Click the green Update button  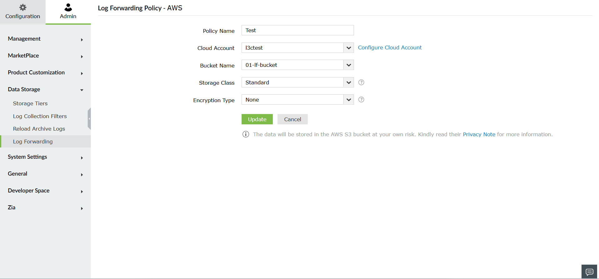[257, 119]
